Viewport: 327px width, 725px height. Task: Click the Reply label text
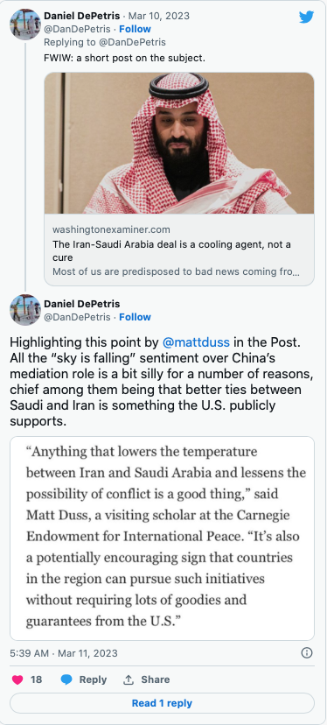point(93,679)
